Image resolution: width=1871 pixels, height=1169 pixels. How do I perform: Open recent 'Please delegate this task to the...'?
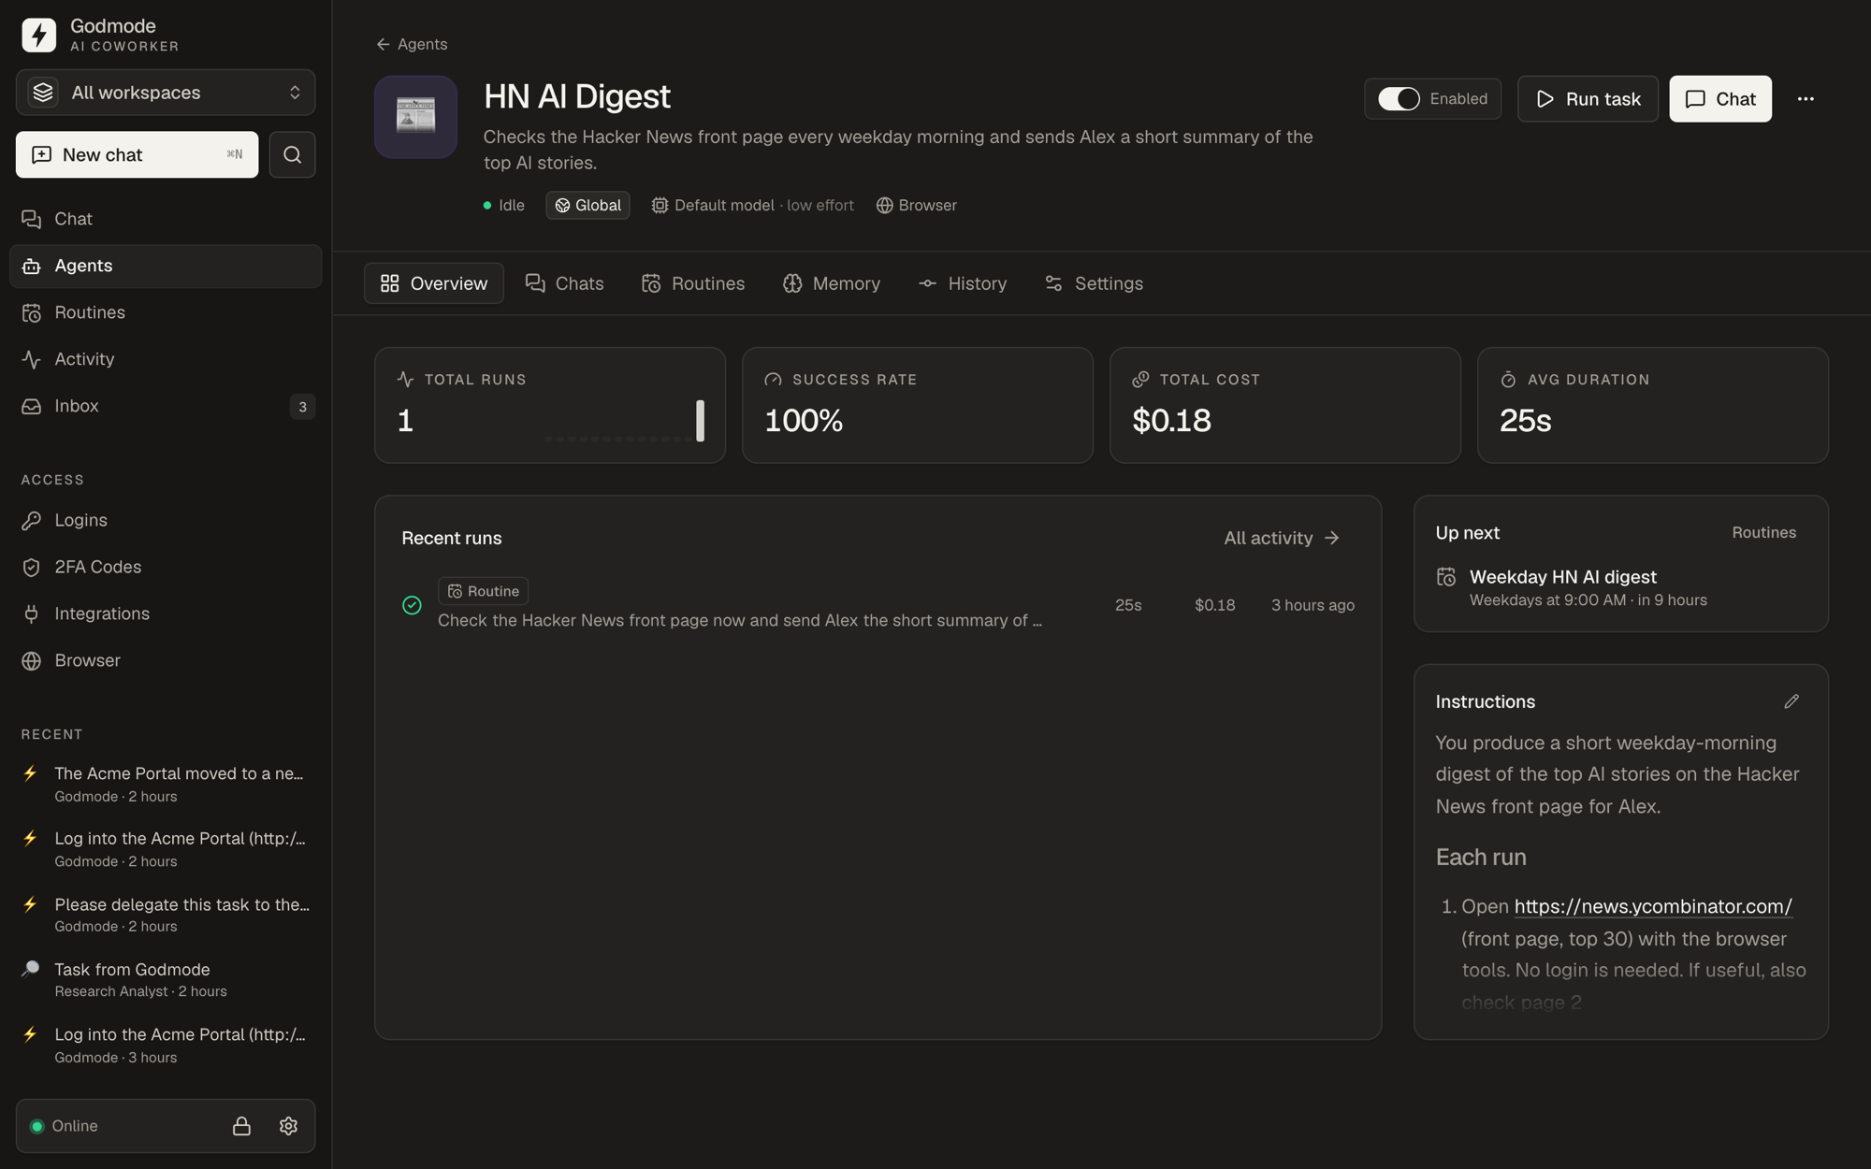pos(166,915)
